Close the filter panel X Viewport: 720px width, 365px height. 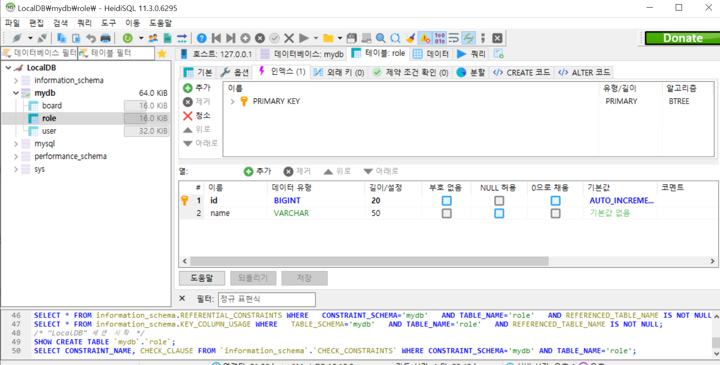tap(182, 298)
